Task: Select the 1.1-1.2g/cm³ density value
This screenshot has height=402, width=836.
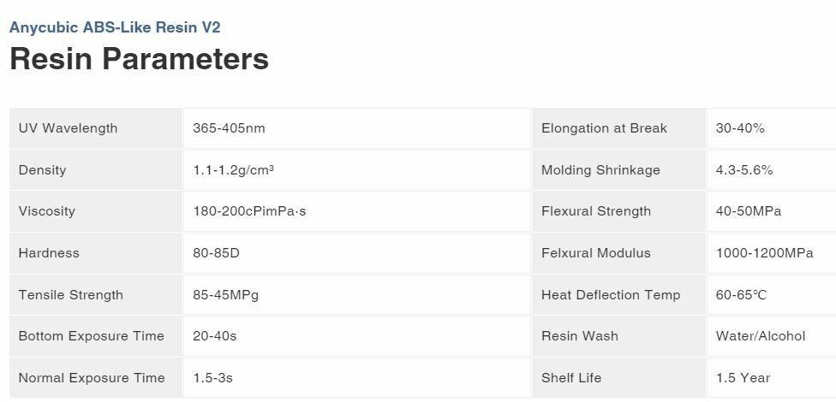Action: pos(234,170)
